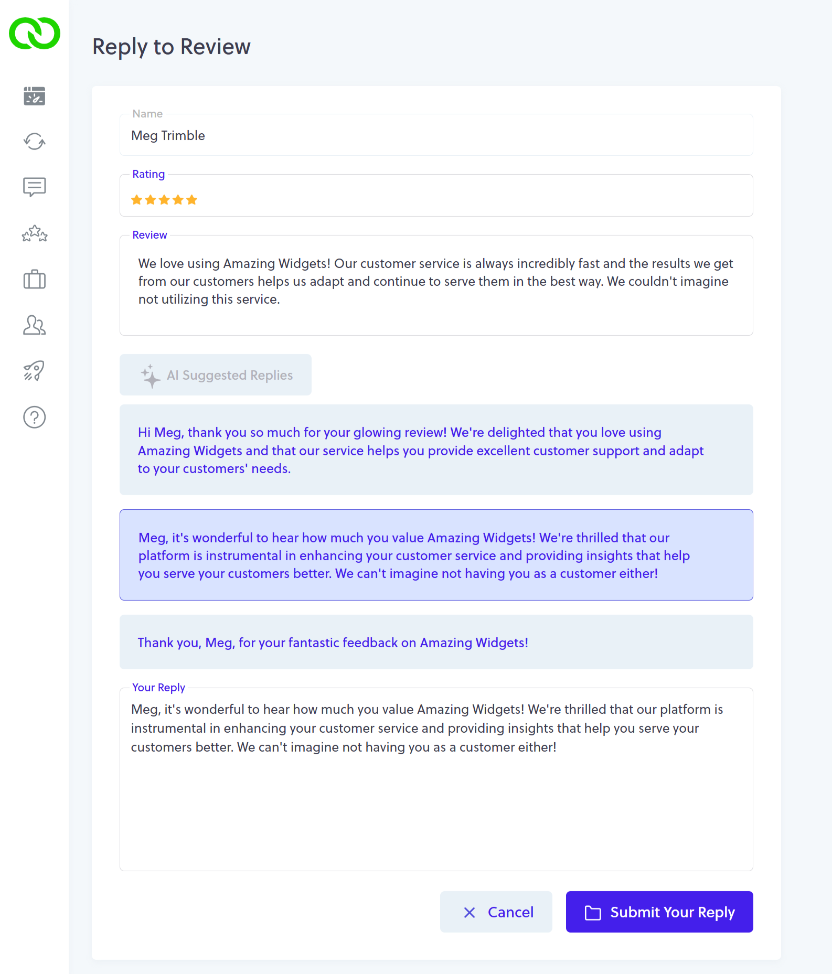Click the Review text box
The width and height of the screenshot is (832, 974).
click(436, 285)
